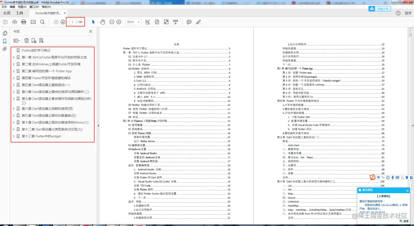
Task: Close the 腾讯课堂 notification popup
Action: pos(407,190)
